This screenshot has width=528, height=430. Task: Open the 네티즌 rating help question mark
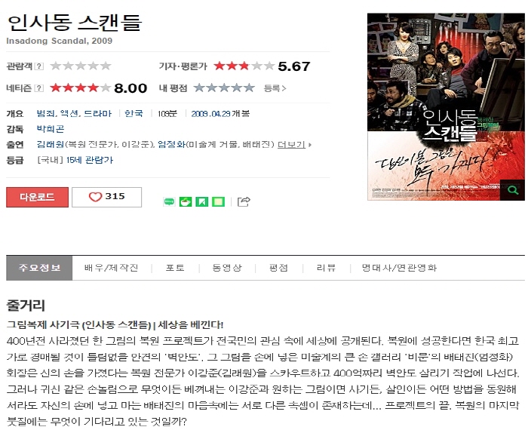click(39, 88)
